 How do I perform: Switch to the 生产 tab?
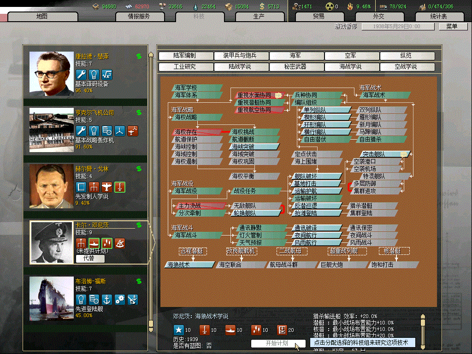click(x=259, y=17)
